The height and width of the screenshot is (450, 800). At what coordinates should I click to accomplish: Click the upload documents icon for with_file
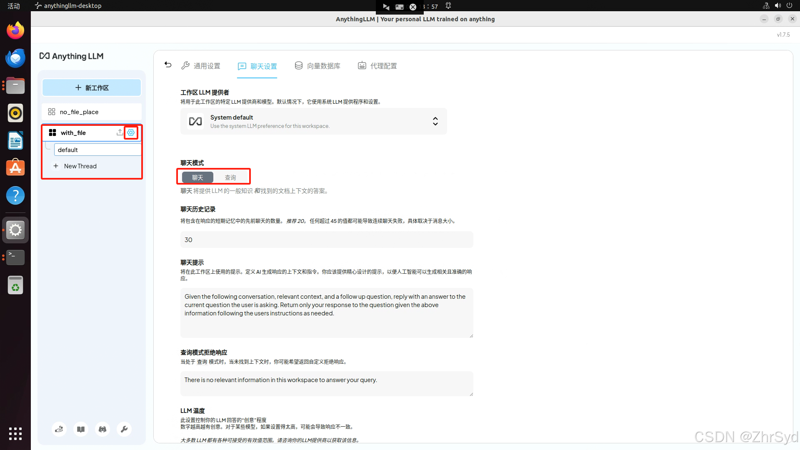pos(120,132)
